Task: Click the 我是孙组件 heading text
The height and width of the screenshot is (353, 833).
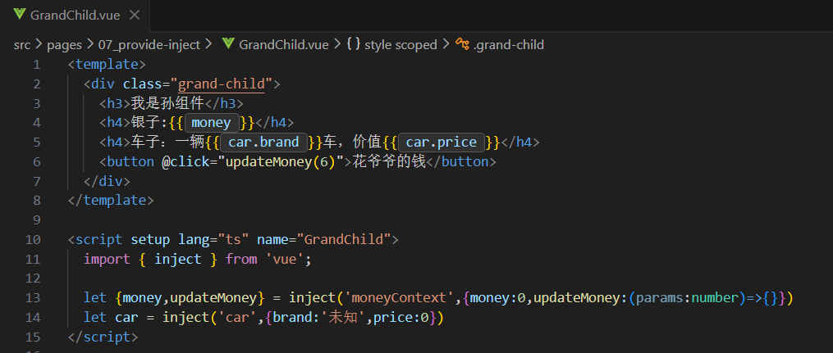Action: click(167, 103)
